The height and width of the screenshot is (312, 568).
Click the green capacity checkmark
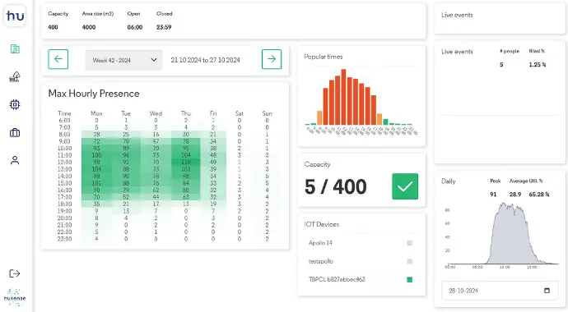point(405,186)
